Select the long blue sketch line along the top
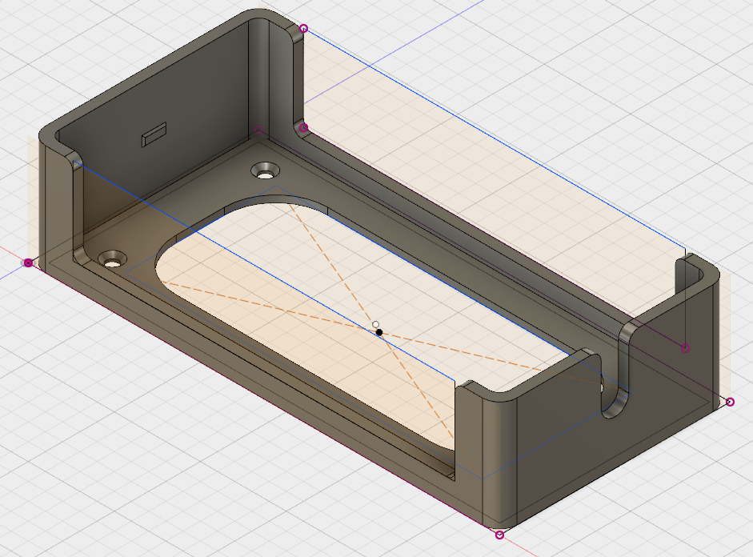The height and width of the screenshot is (557, 753). coord(496,139)
